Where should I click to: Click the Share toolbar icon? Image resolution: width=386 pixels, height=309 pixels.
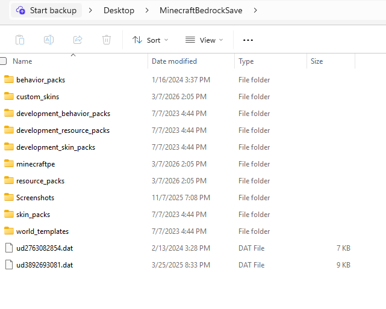pyautogui.click(x=78, y=40)
